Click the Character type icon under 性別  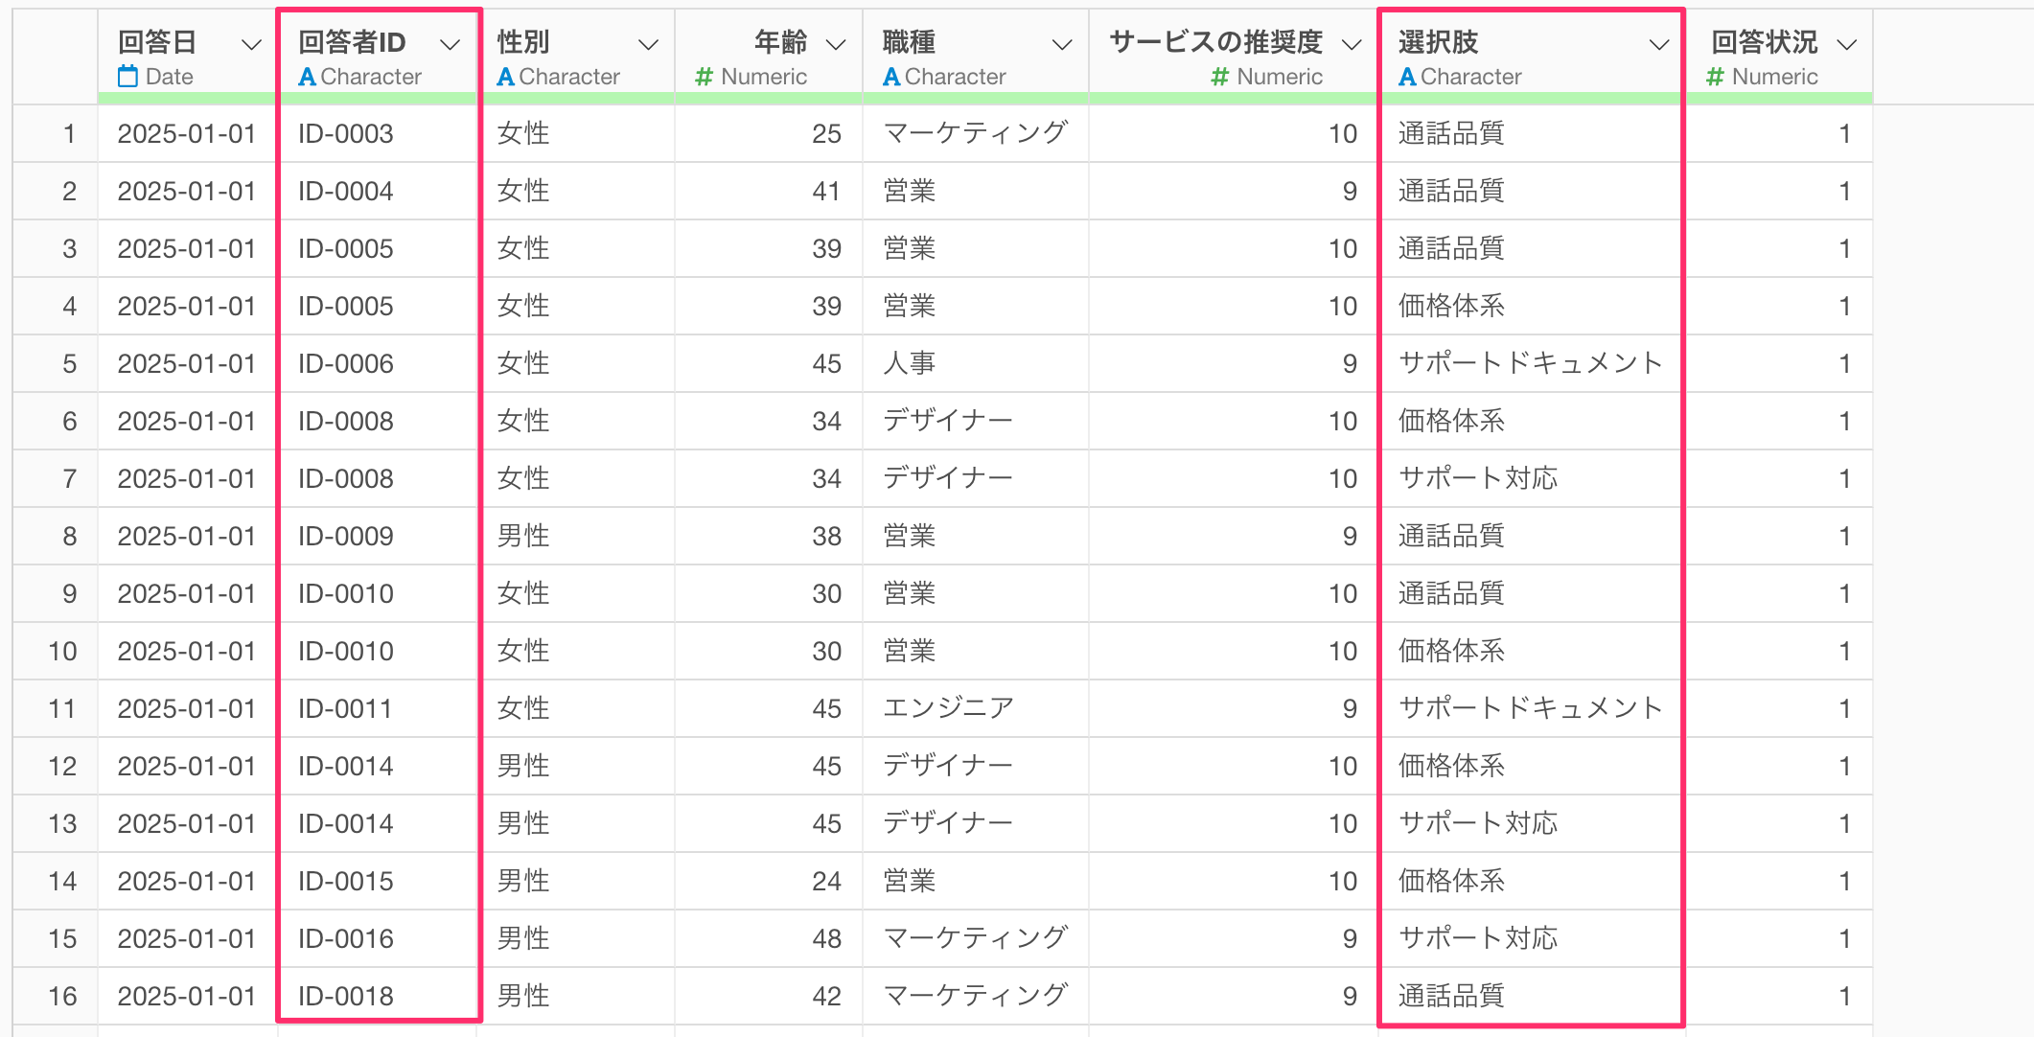(505, 77)
